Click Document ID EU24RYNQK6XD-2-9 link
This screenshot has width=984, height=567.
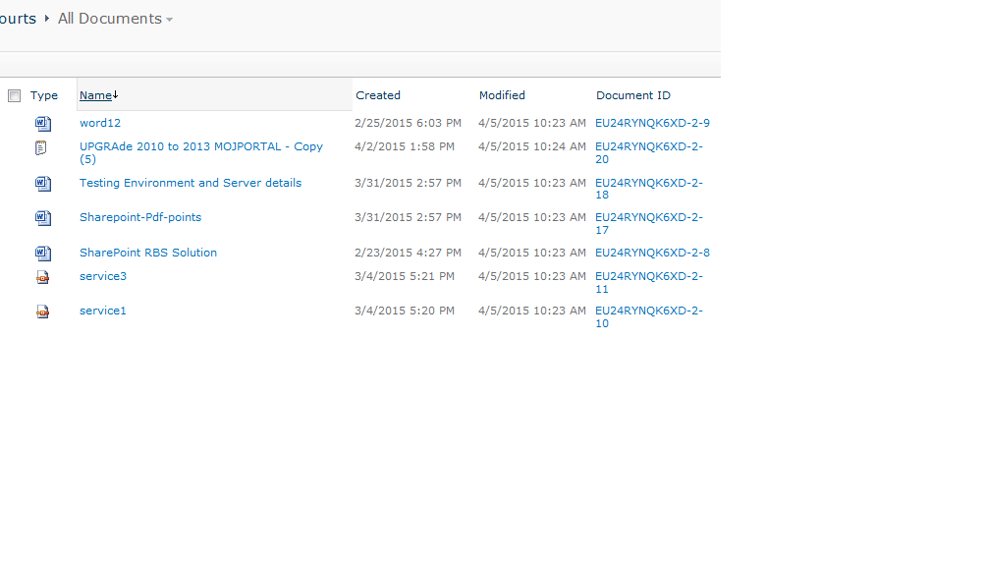tap(652, 123)
